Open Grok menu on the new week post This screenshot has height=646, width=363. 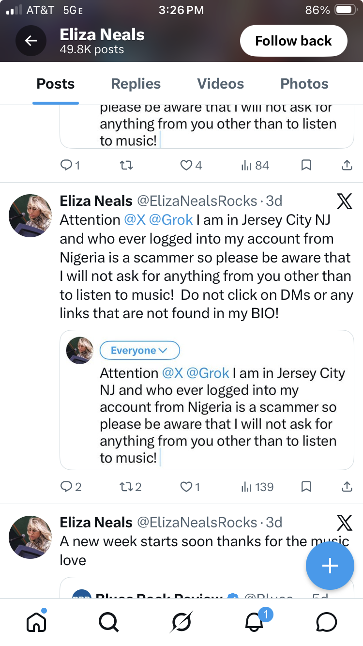(344, 523)
